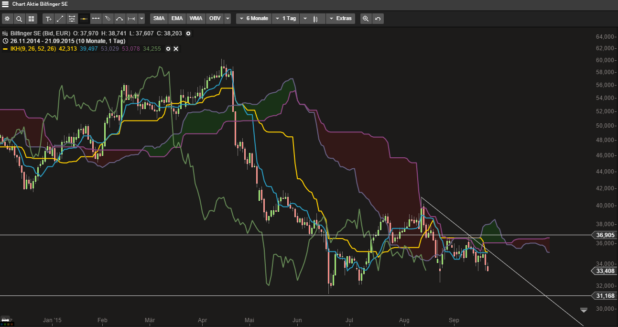618x327 pixels.
Task: Click the scroll-down triangle on the price axis
Action: [x=584, y=310]
